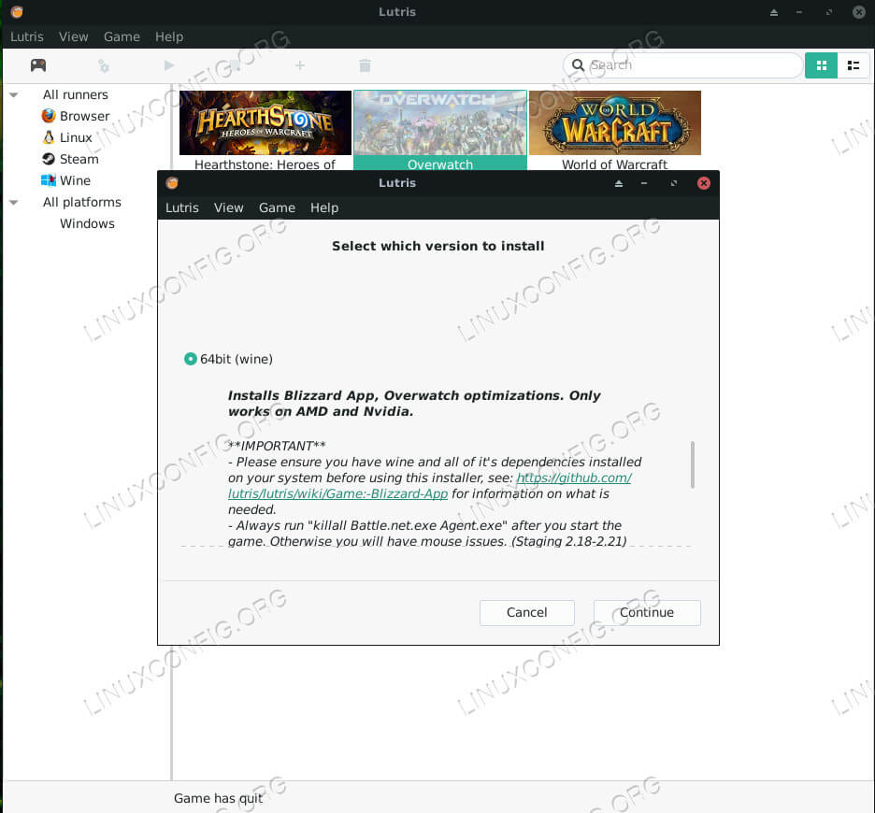Select the World of Warcraft game banner
This screenshot has height=813, width=875.
[615, 122]
